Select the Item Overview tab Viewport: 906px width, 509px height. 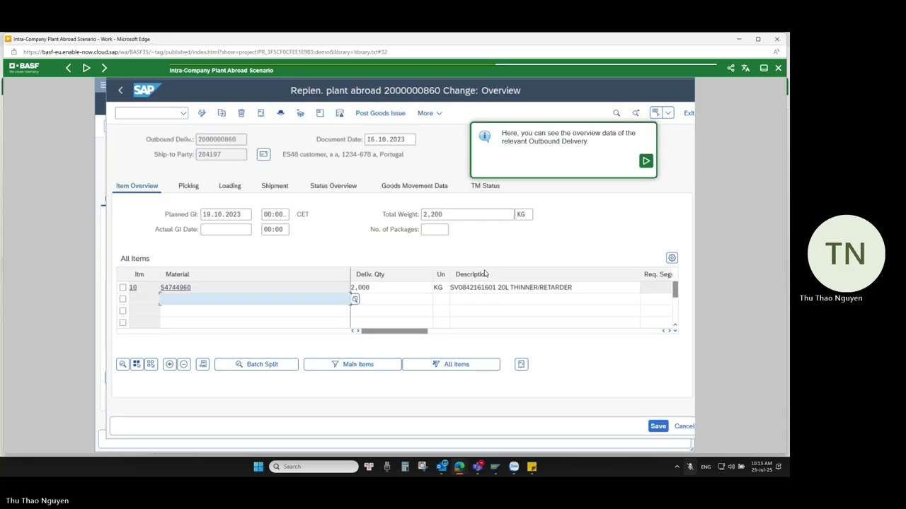click(137, 186)
